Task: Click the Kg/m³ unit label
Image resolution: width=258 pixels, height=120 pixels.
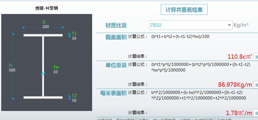Action: coord(241,25)
